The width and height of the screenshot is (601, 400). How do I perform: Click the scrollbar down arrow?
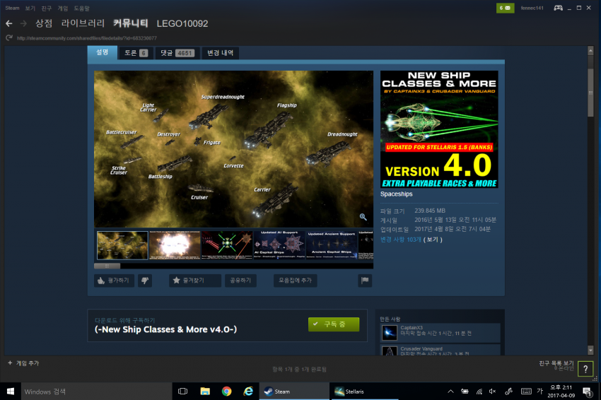590,351
